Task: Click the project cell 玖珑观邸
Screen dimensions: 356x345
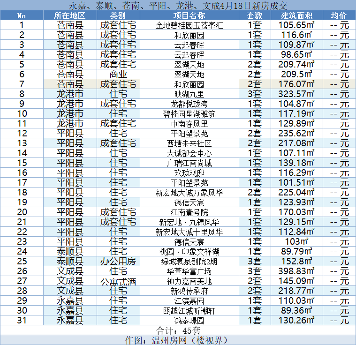Action: [189, 172]
